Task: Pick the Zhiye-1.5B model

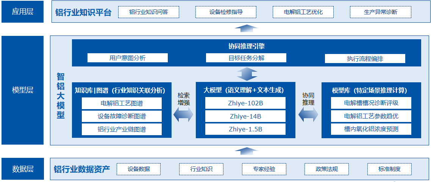Action: (x=245, y=129)
